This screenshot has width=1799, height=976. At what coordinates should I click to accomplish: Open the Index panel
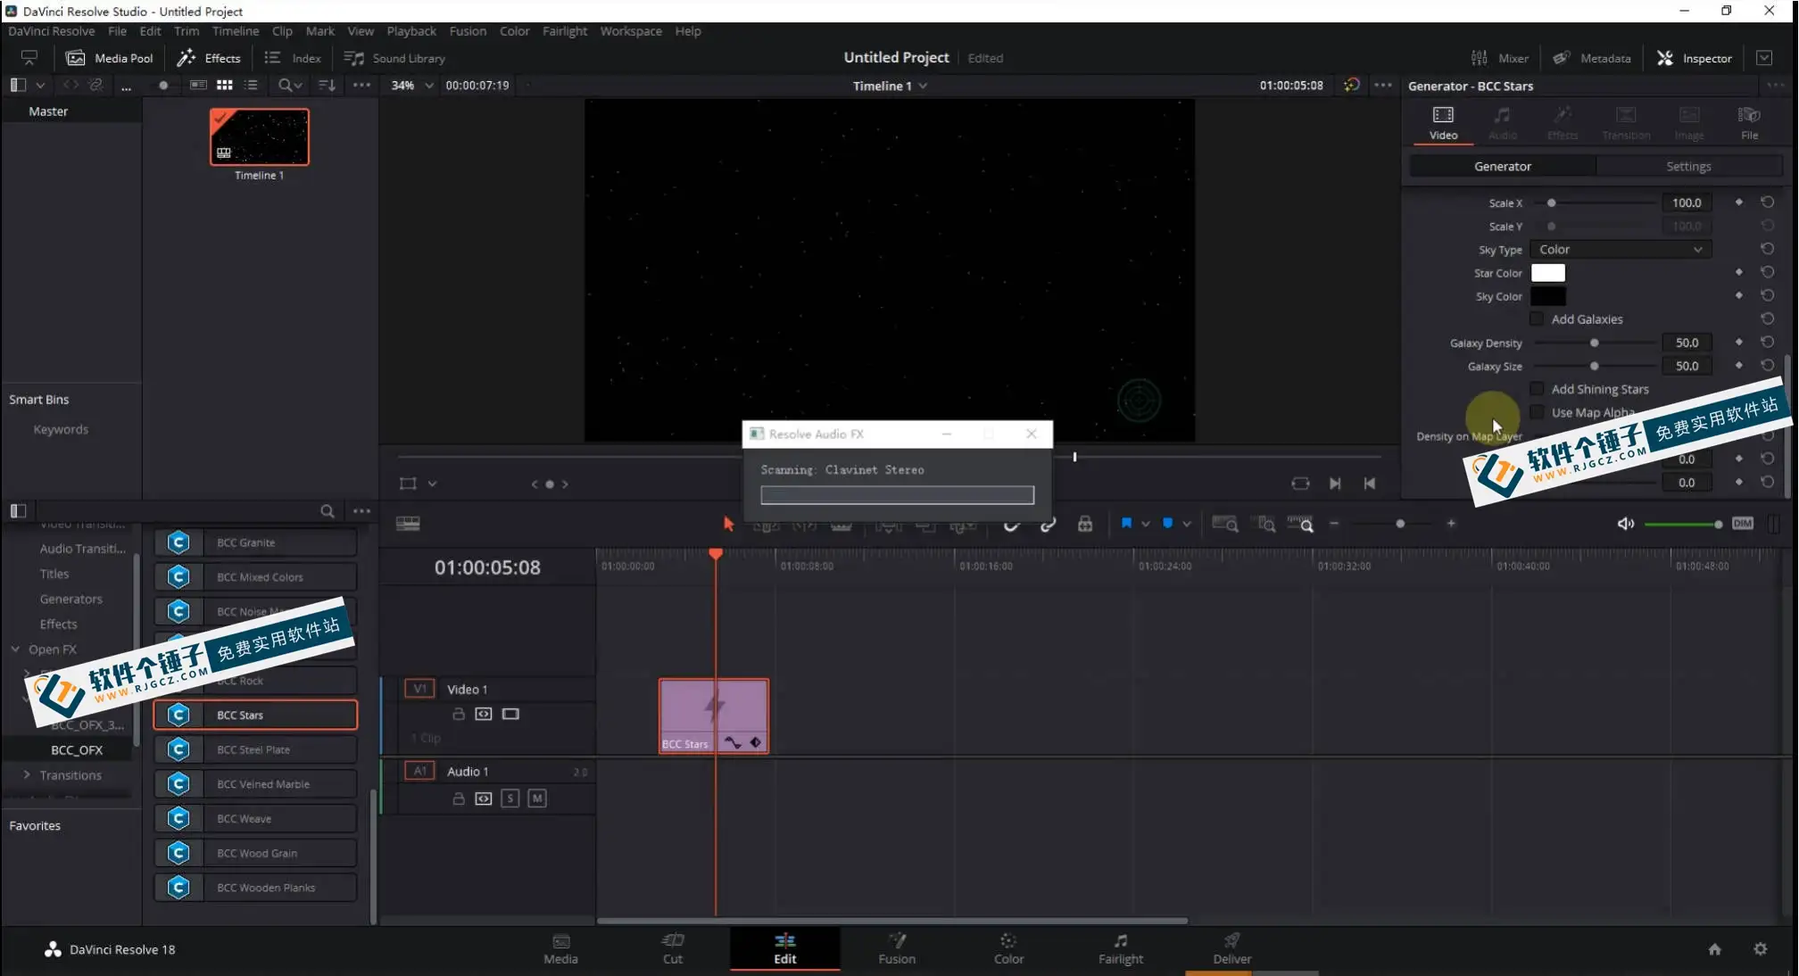293,58
